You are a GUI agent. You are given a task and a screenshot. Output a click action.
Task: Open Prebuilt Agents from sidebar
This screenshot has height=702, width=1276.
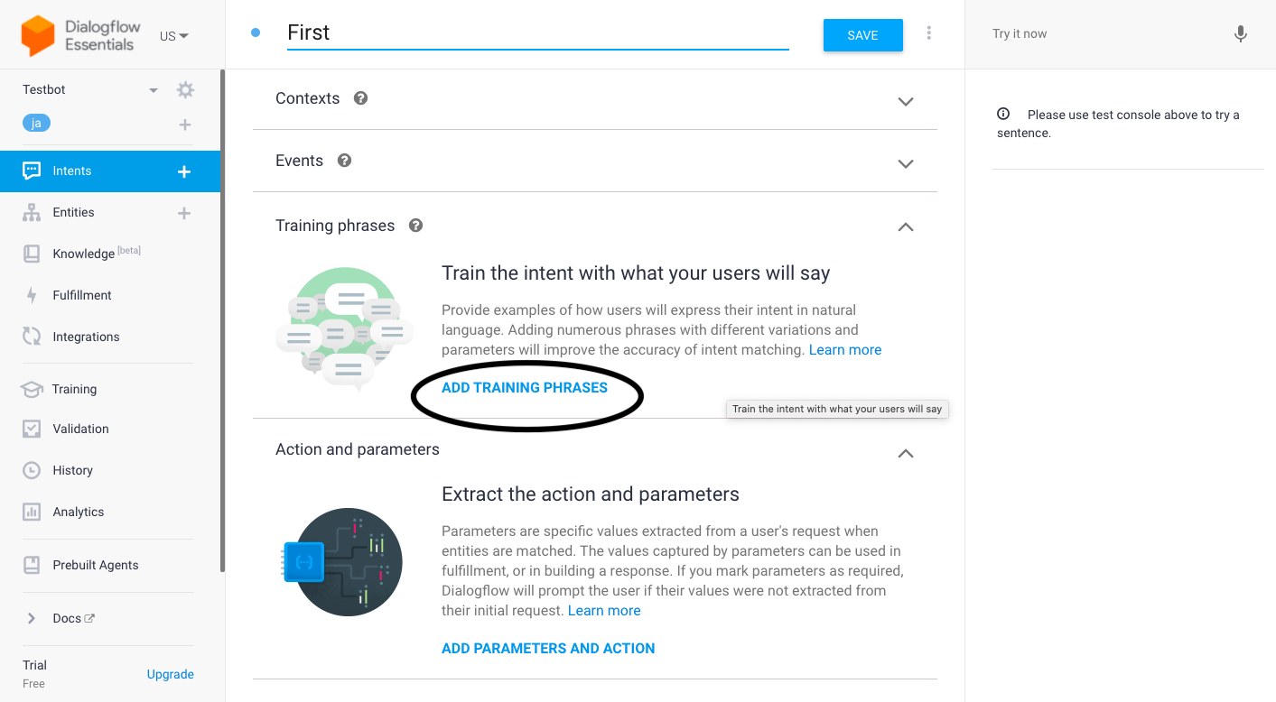pyautogui.click(x=96, y=565)
